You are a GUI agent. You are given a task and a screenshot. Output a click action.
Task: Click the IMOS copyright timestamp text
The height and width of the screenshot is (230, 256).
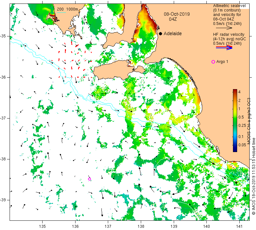253,176
